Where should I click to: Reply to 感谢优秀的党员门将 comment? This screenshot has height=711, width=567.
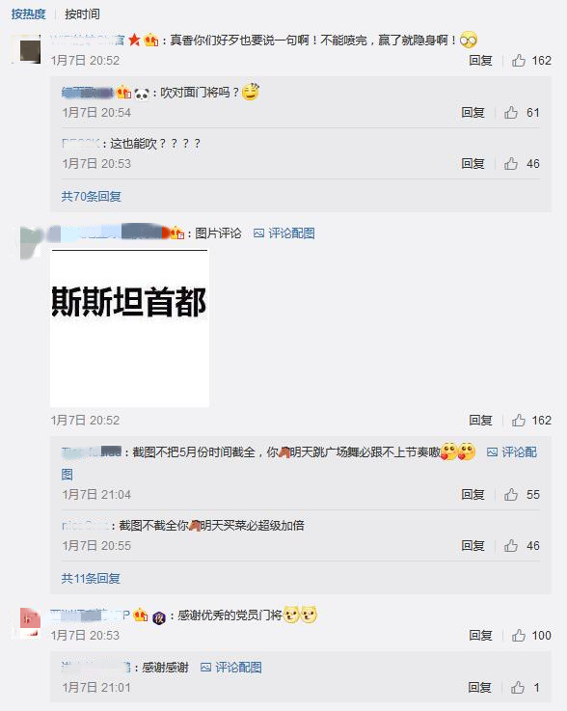pos(480,636)
